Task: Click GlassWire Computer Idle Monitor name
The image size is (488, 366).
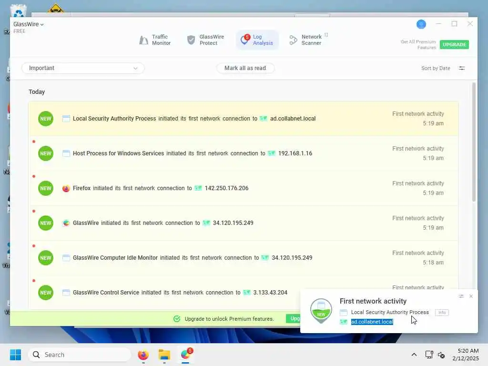Action: pyautogui.click(x=115, y=258)
